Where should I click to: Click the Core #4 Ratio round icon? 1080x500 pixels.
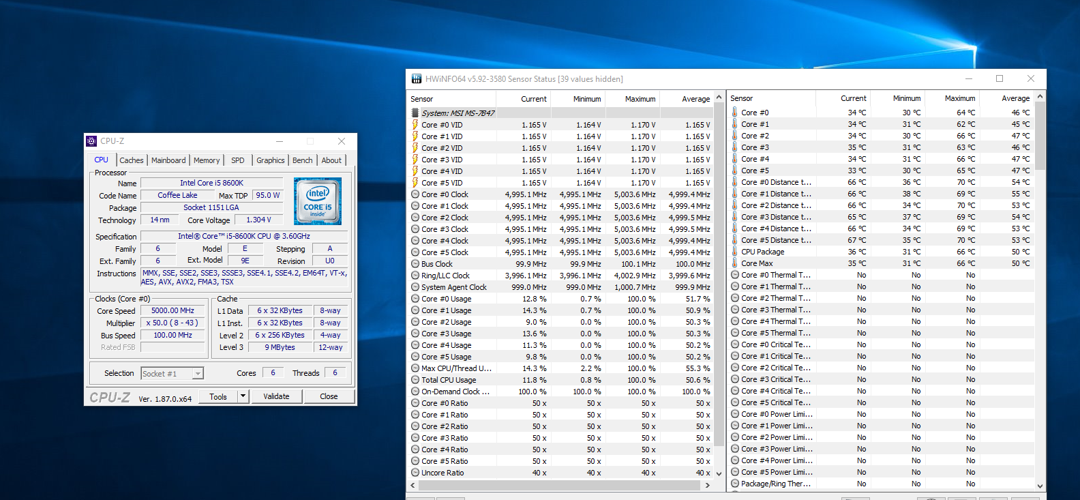(x=415, y=450)
